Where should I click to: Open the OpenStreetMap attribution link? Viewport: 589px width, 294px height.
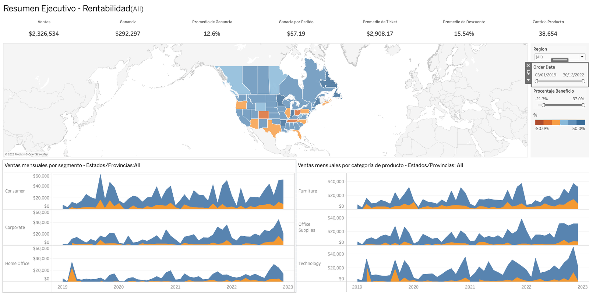(38, 154)
